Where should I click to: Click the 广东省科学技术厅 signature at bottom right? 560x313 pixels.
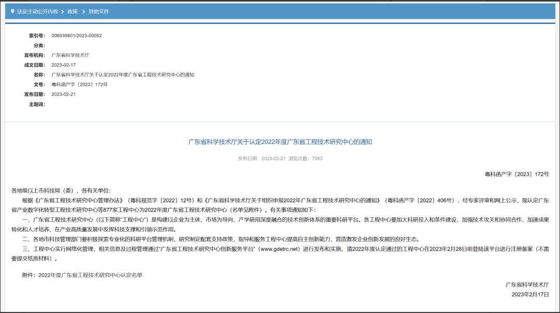tap(527, 285)
